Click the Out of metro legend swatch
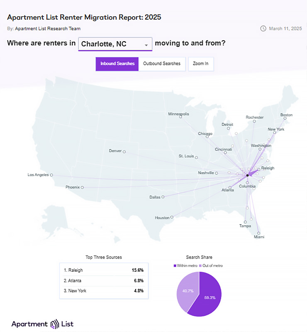This screenshot has width=307, height=332. (200, 266)
